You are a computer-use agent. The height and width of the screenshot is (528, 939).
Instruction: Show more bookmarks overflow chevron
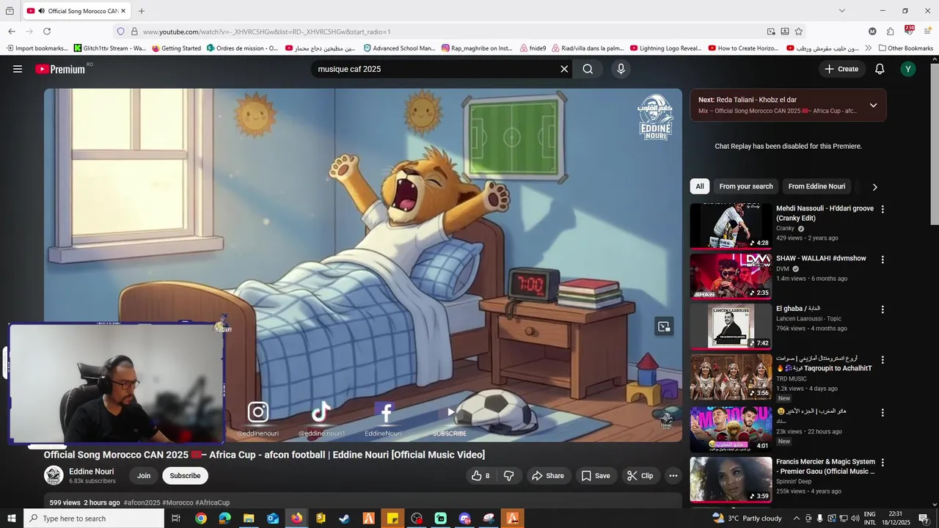coord(869,48)
